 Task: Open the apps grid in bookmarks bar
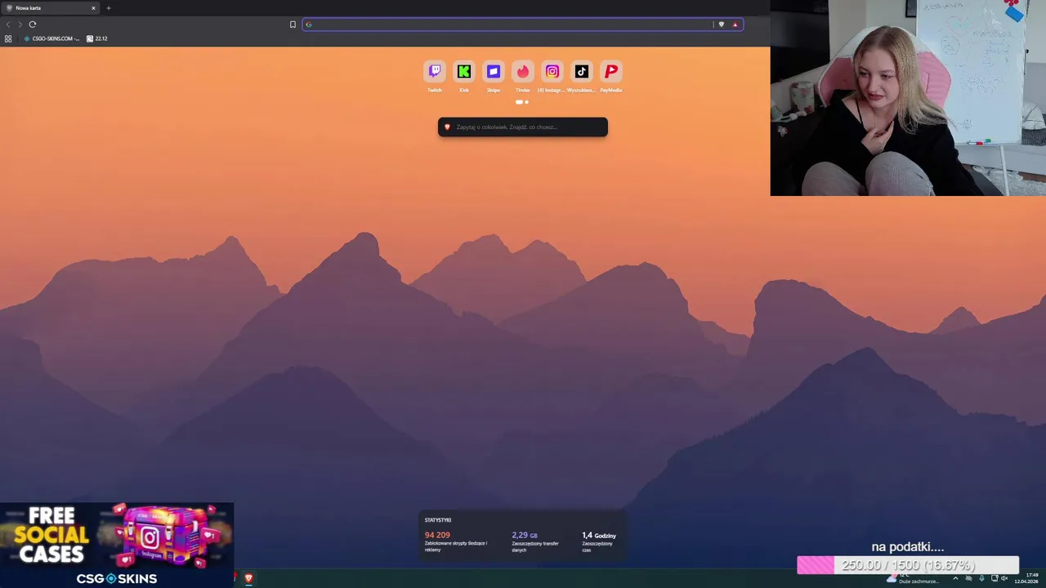pyautogui.click(x=8, y=38)
